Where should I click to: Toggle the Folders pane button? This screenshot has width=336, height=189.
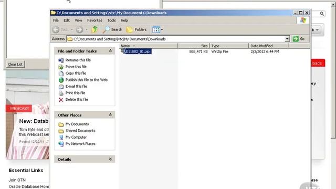pos(136,29)
